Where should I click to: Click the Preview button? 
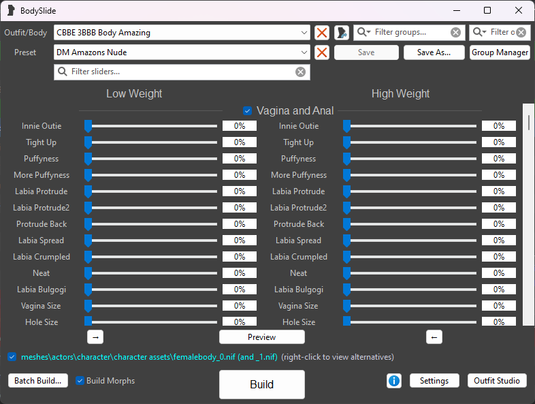coord(261,337)
